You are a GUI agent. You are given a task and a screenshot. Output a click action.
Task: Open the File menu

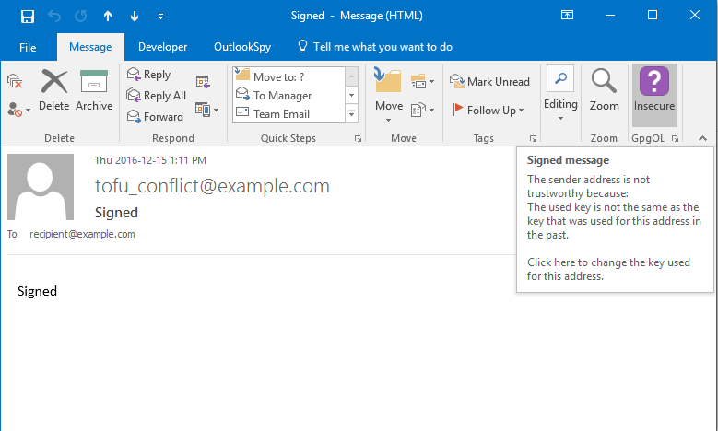[x=28, y=47]
